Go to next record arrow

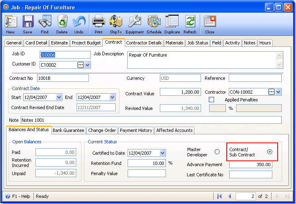click(x=277, y=196)
